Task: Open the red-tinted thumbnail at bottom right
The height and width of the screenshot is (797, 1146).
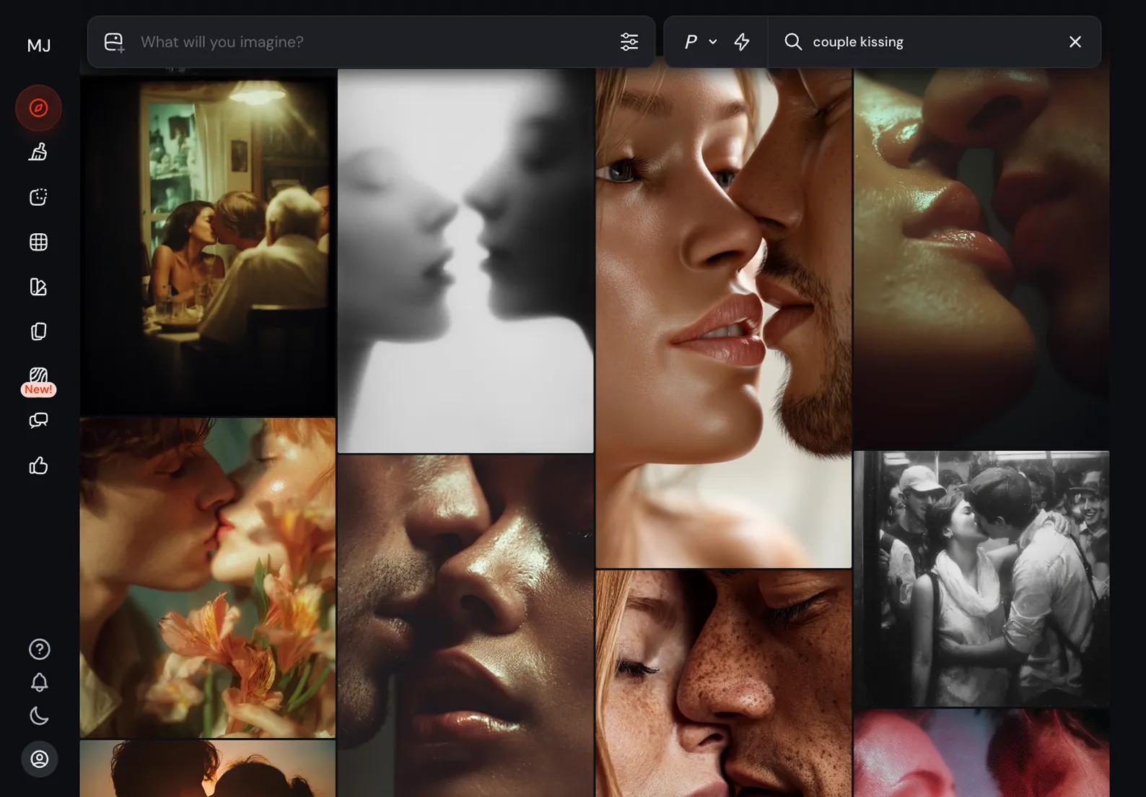Action: (x=981, y=753)
